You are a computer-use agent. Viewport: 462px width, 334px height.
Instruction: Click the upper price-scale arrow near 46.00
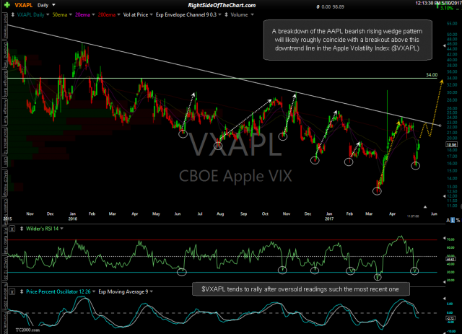point(445,45)
